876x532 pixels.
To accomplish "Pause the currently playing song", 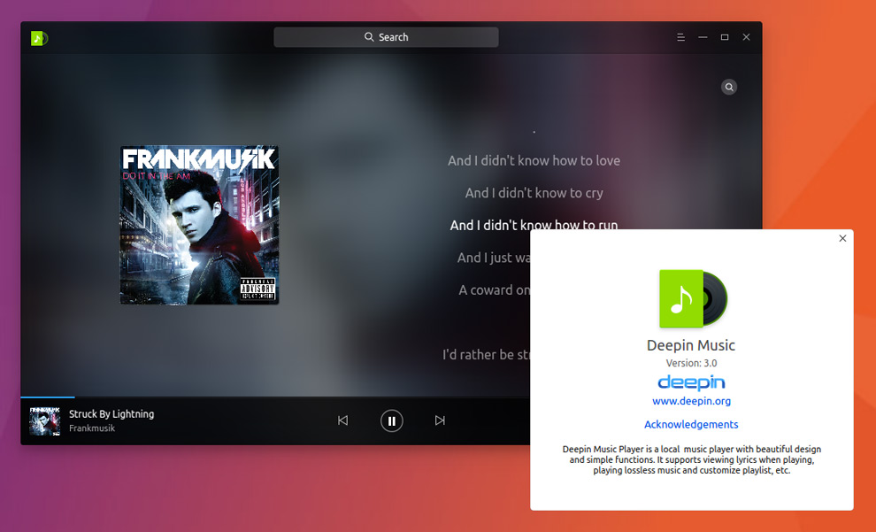I will [391, 420].
